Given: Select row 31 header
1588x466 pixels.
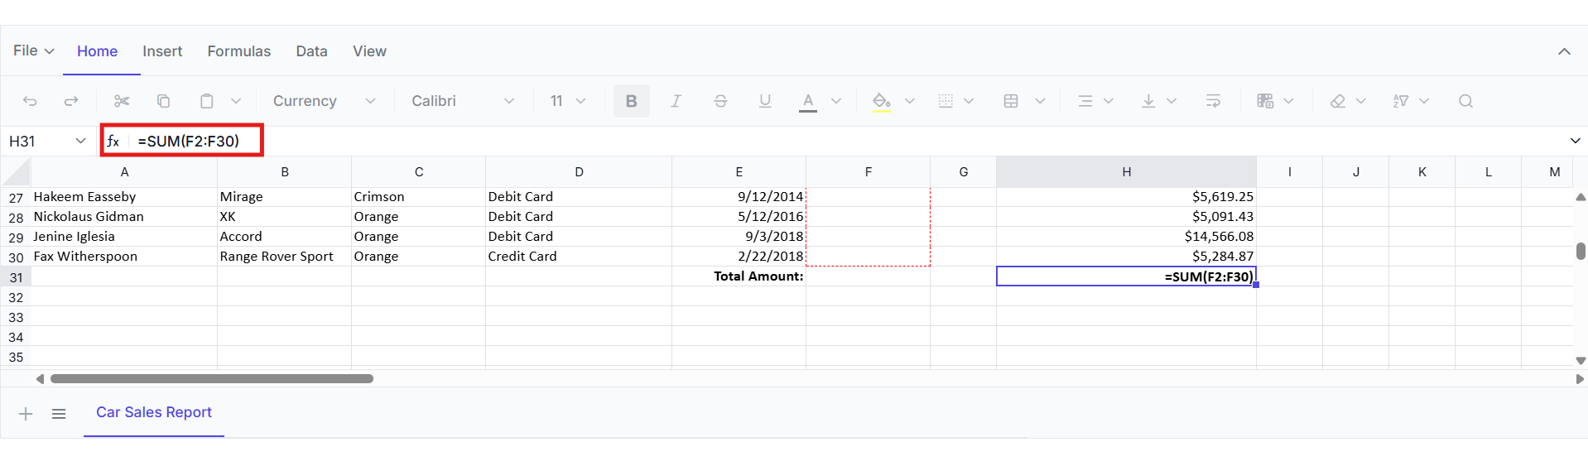Looking at the screenshot, I should pyautogui.click(x=16, y=277).
